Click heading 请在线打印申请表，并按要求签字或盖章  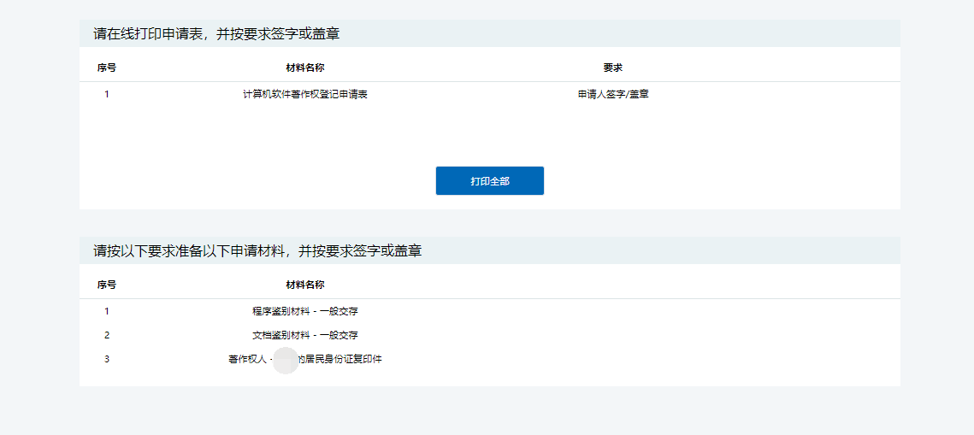click(x=216, y=34)
